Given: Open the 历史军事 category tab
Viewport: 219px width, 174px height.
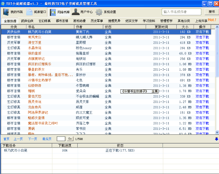Looking at the screenshot, I should (x=97, y=21).
